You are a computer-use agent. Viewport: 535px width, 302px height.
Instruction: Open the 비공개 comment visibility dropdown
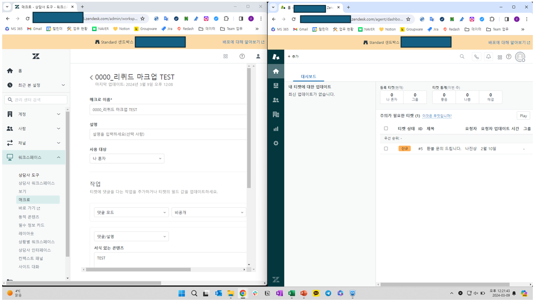(x=209, y=212)
